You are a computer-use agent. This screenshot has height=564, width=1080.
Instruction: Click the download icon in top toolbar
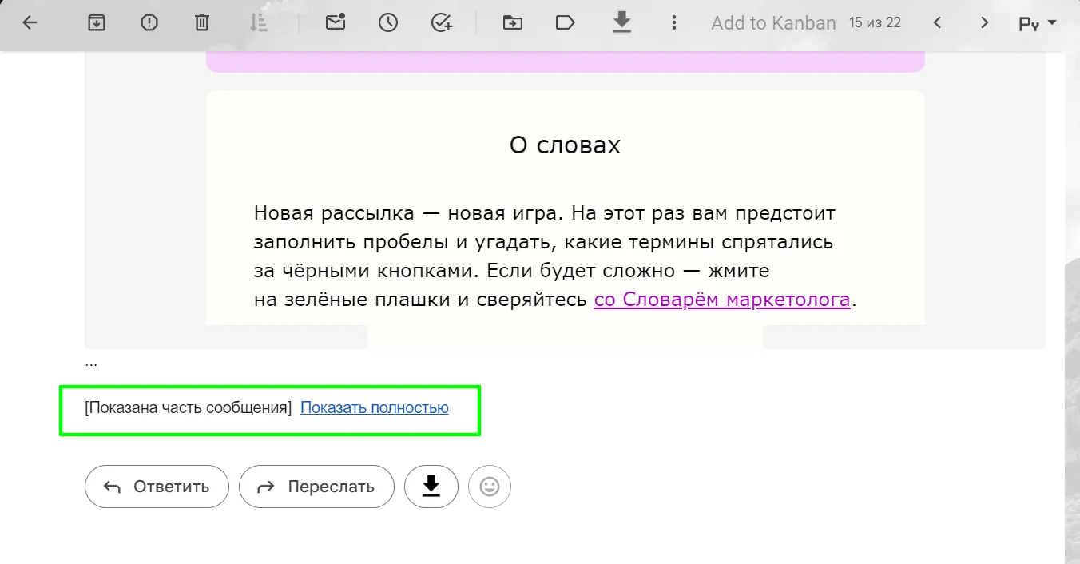click(621, 22)
